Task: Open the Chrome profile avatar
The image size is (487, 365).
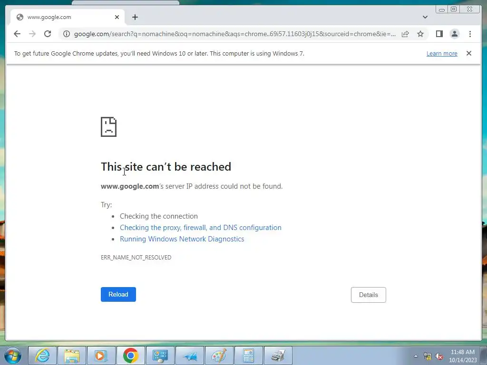Action: (454, 34)
